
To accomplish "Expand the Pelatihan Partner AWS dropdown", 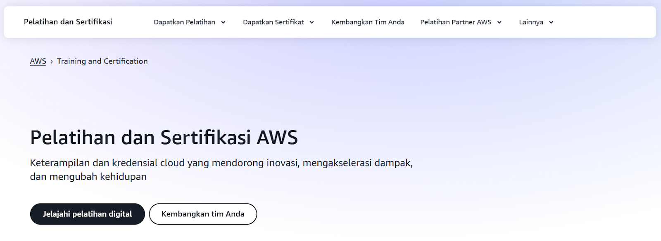I will (456, 22).
